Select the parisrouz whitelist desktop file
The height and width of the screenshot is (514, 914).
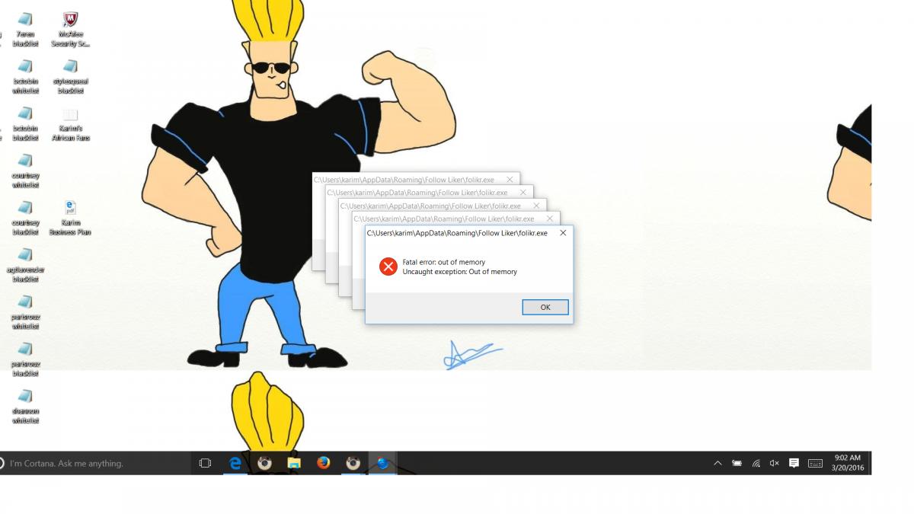(x=25, y=312)
